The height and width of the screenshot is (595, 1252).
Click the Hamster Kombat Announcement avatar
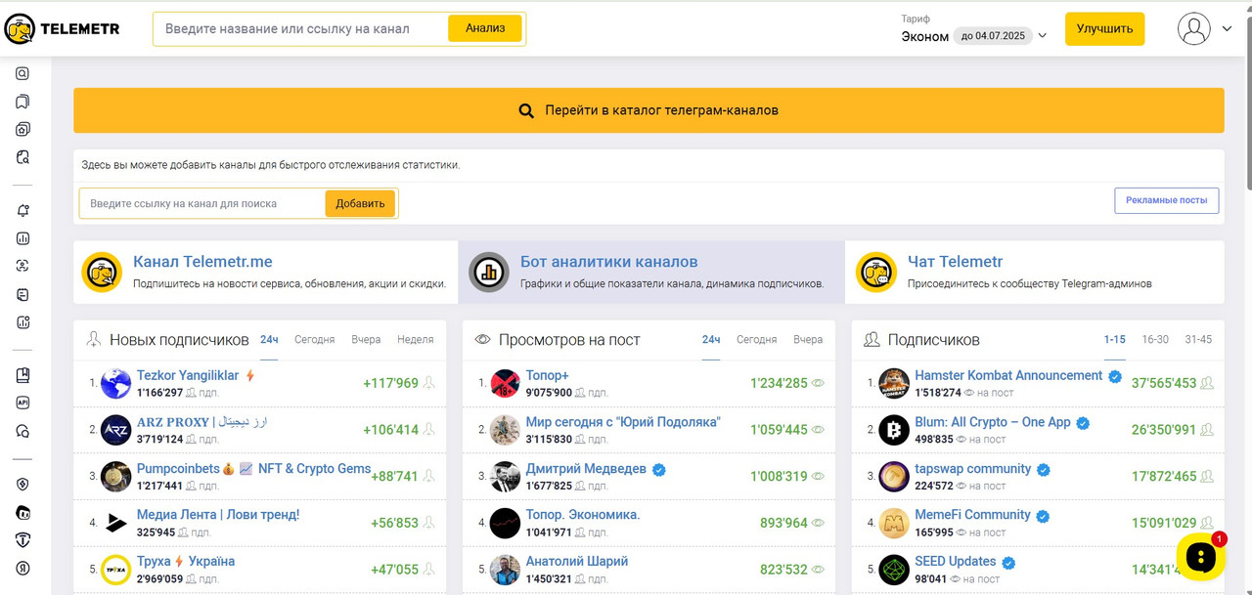894,383
